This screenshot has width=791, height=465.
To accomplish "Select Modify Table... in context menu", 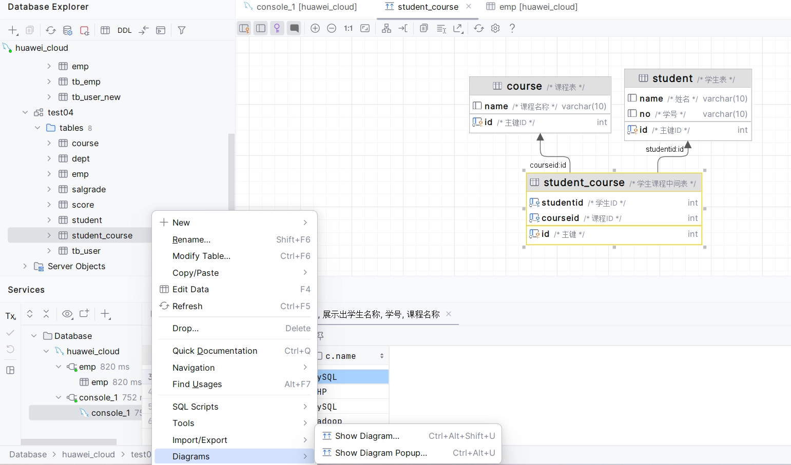I will [201, 256].
